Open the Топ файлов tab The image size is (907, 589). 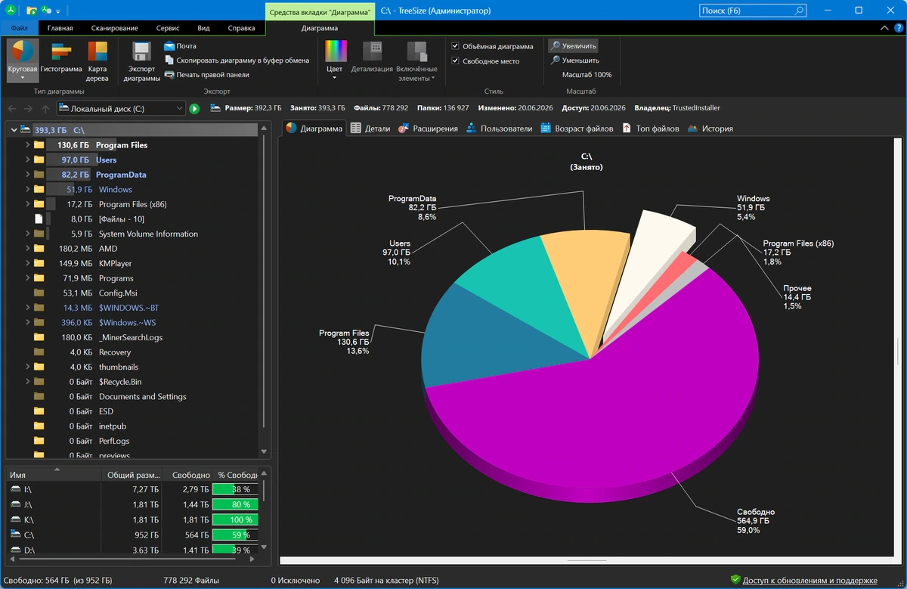[x=651, y=129]
